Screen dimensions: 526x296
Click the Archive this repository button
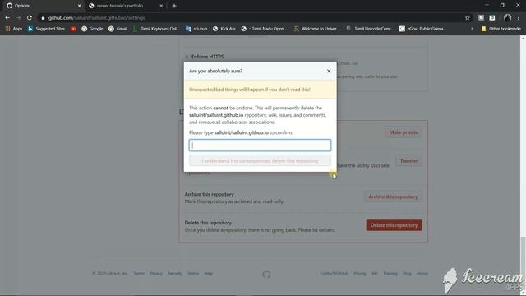[x=393, y=197]
